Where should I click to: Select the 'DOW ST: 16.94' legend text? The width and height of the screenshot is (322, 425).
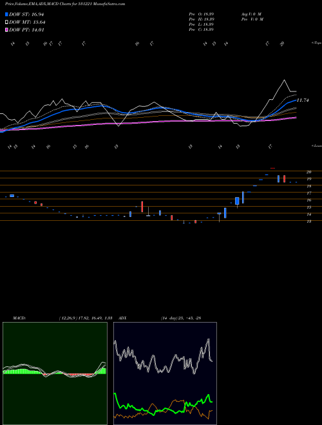[26, 14]
